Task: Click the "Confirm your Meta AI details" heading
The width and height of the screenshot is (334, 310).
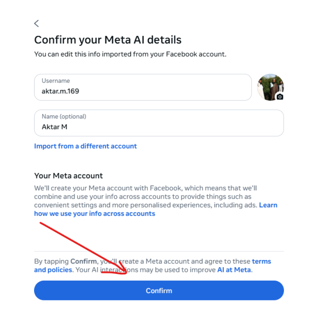Action: 108,40
